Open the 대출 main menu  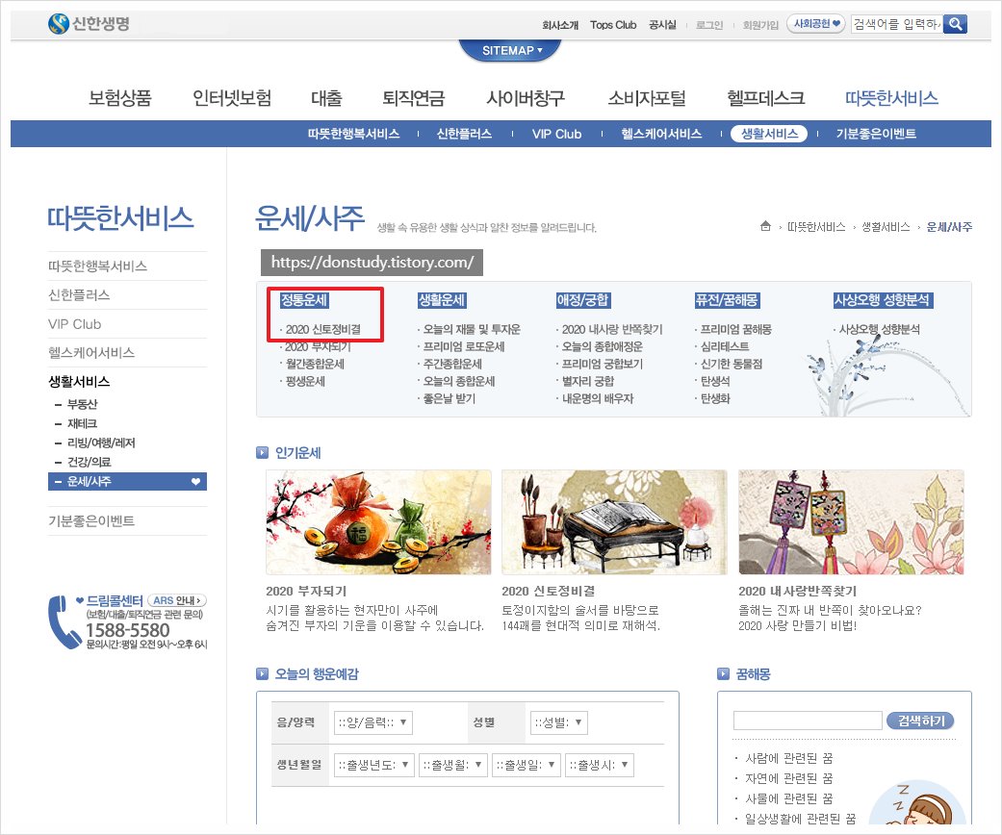[326, 98]
